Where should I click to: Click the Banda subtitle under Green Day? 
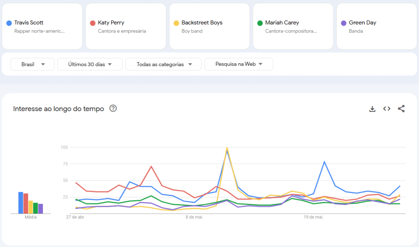[x=356, y=31]
